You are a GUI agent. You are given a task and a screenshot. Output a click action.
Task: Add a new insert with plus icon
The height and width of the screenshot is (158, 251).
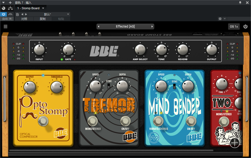pos(10,3)
